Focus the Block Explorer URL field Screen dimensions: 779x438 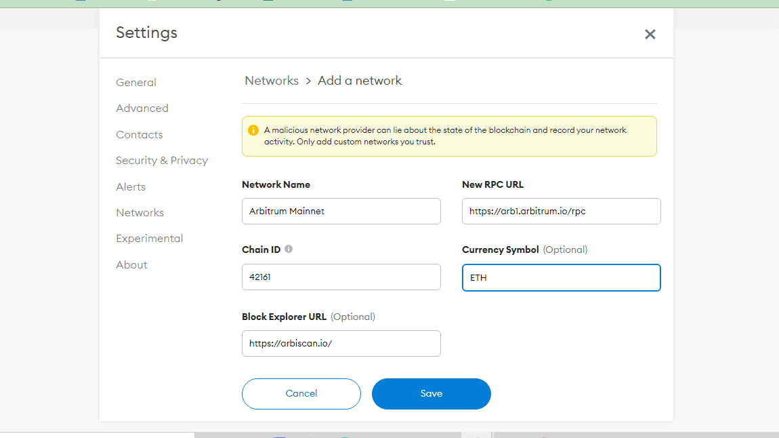(x=341, y=344)
